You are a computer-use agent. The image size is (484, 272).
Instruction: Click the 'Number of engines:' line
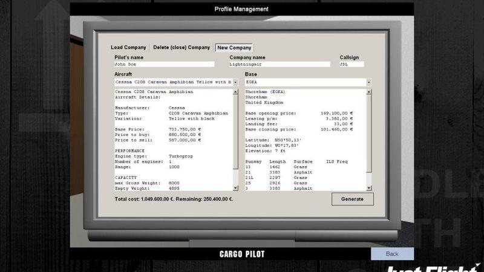[143, 161]
